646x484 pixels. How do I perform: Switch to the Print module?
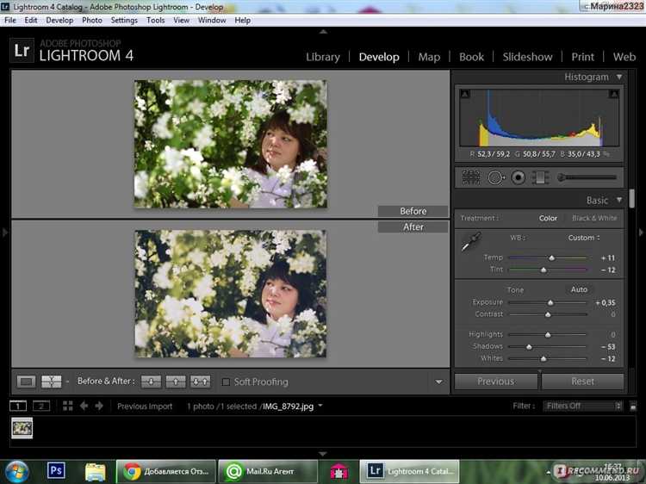pos(582,57)
